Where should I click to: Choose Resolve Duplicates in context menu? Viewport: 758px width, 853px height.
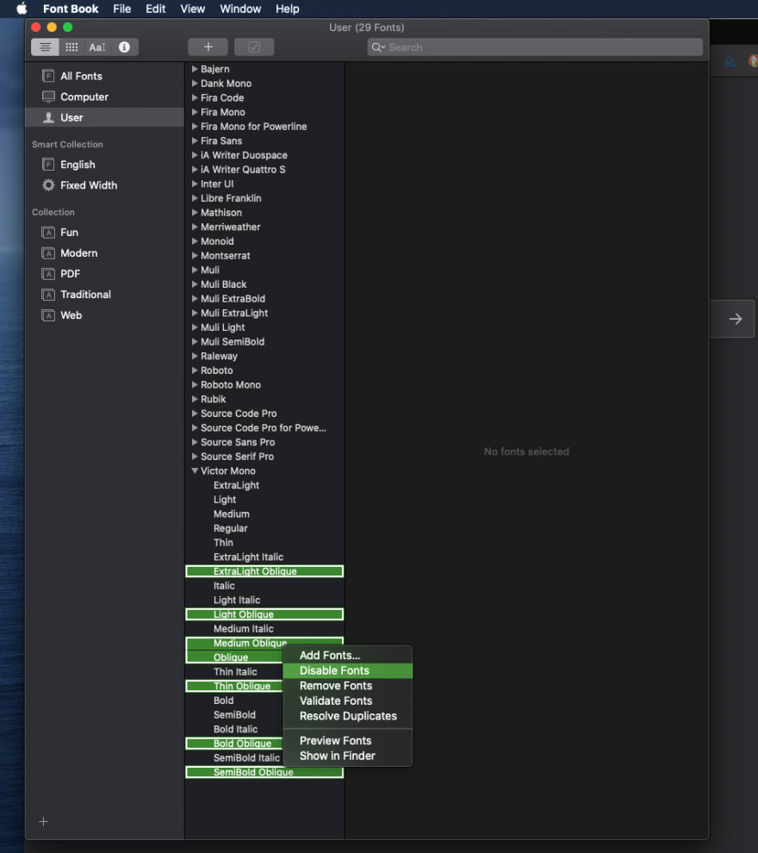347,717
